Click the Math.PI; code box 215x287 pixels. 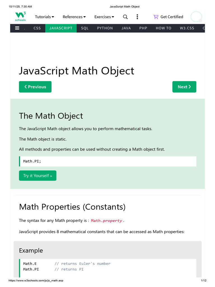(108, 161)
